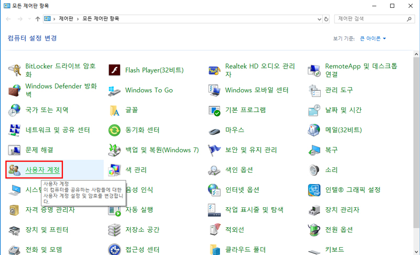This screenshot has height=255, width=420.
Task: Open the 관리 도구 icon
Action: coord(314,90)
